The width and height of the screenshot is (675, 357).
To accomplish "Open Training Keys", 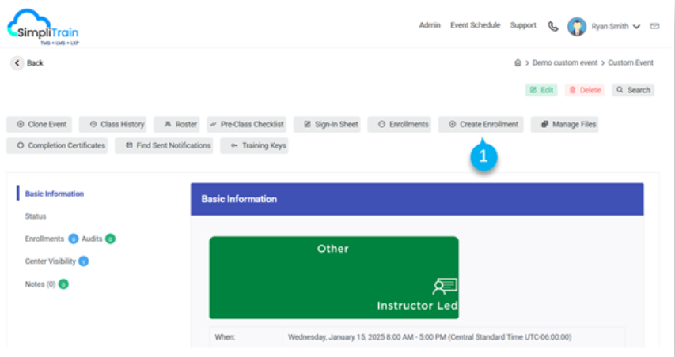I will click(254, 145).
